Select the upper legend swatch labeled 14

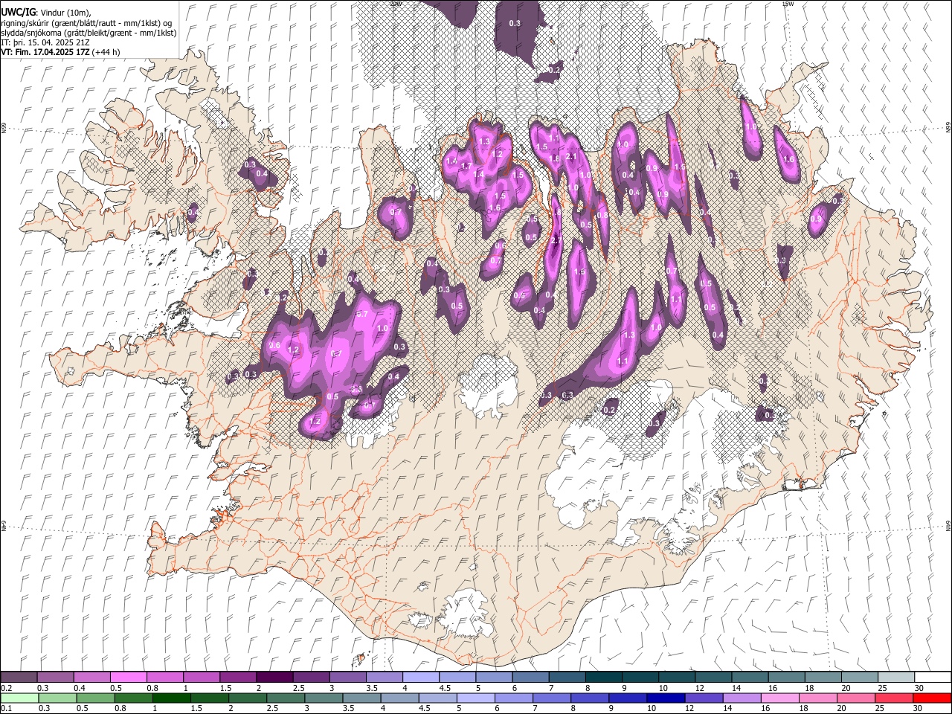click(x=749, y=677)
